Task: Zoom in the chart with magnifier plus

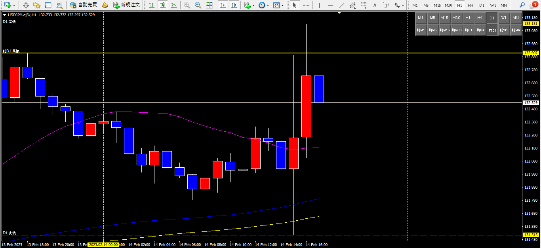Action: click(187, 5)
